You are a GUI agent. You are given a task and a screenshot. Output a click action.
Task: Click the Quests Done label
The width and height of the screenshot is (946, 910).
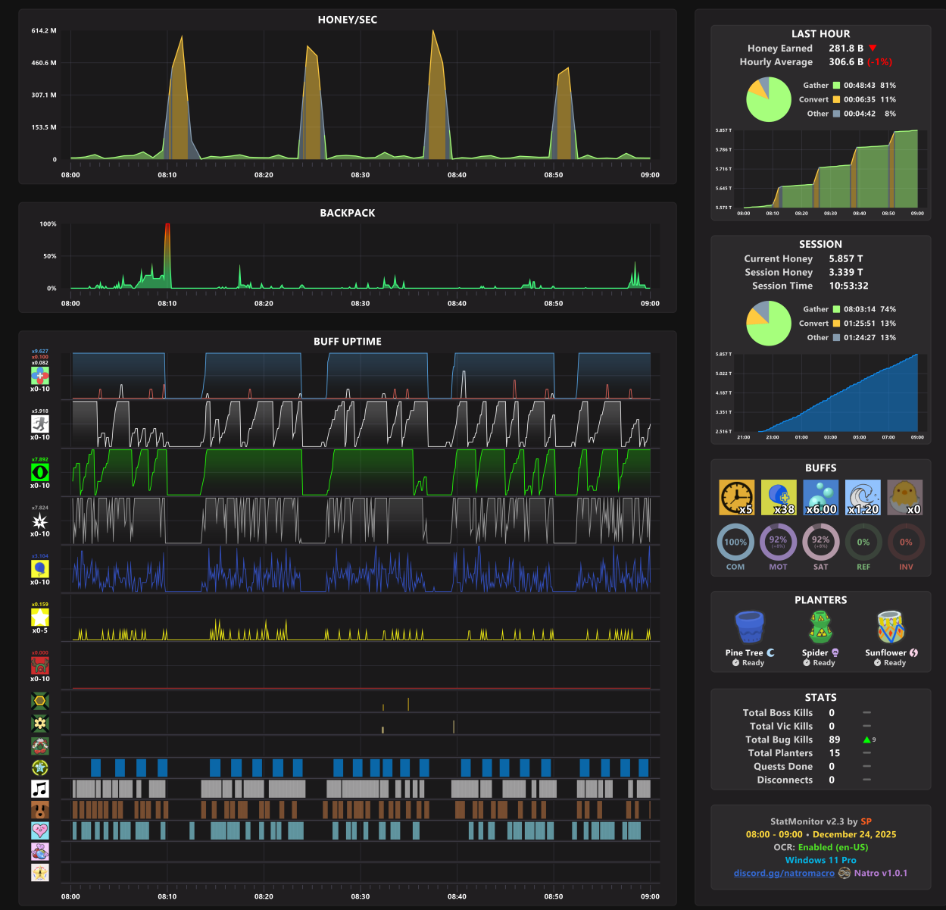click(783, 767)
